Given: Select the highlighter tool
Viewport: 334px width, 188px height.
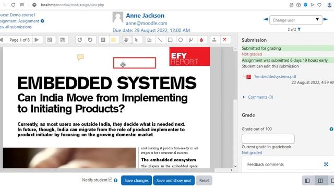Looking at the screenshot, I should [191, 40].
